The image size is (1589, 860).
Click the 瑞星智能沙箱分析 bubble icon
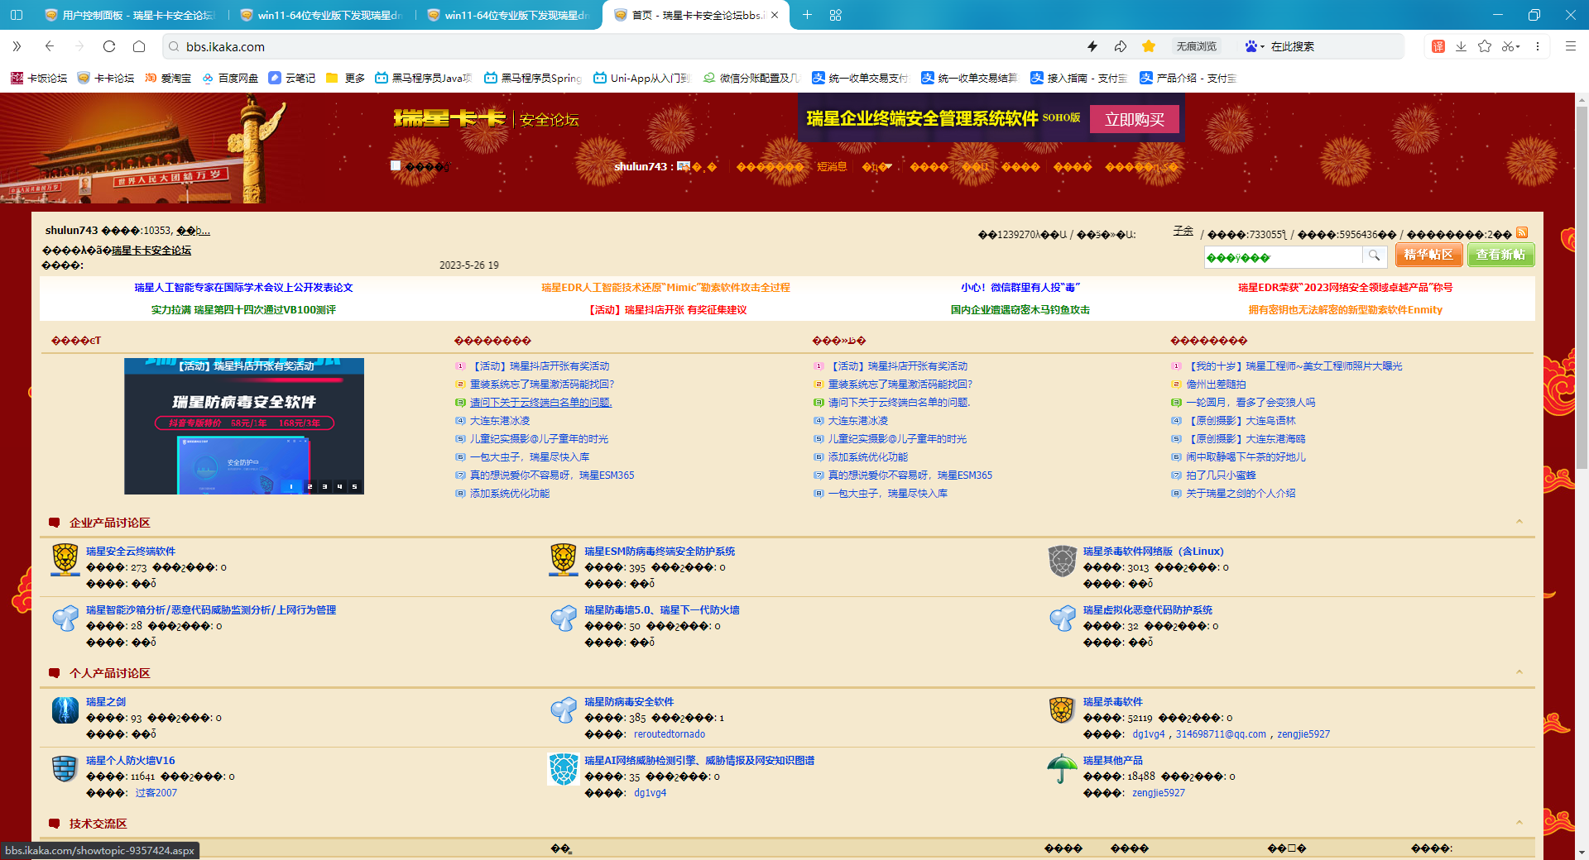65,619
